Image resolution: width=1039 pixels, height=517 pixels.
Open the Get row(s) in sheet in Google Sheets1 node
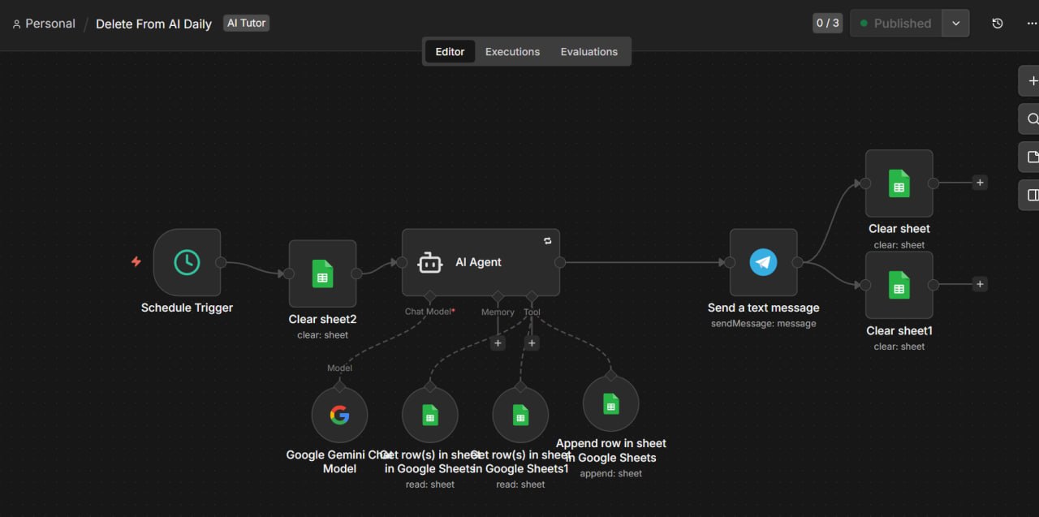pos(520,415)
